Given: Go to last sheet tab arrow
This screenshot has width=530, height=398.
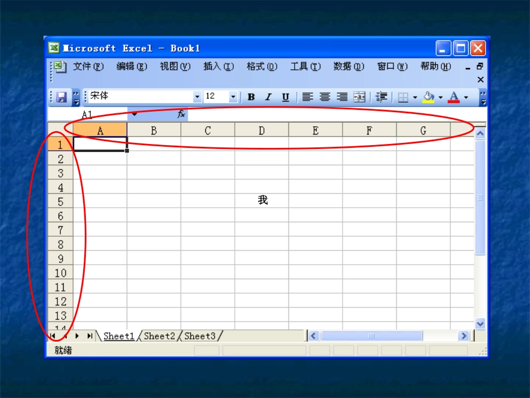Looking at the screenshot, I should [90, 336].
